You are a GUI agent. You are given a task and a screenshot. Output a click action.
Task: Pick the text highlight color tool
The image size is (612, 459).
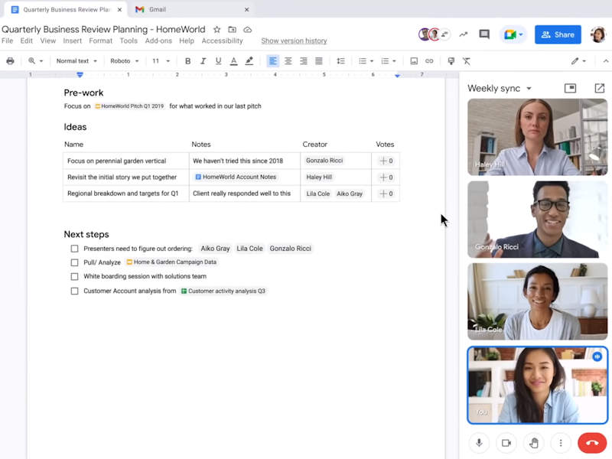click(x=249, y=61)
